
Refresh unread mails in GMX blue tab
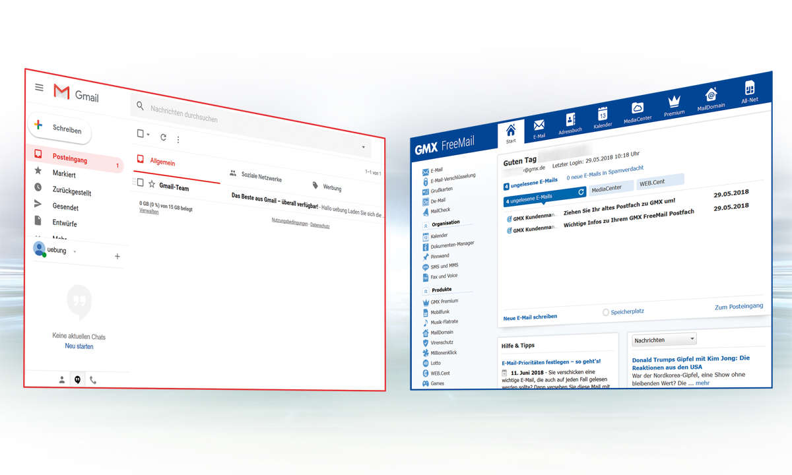point(581,192)
